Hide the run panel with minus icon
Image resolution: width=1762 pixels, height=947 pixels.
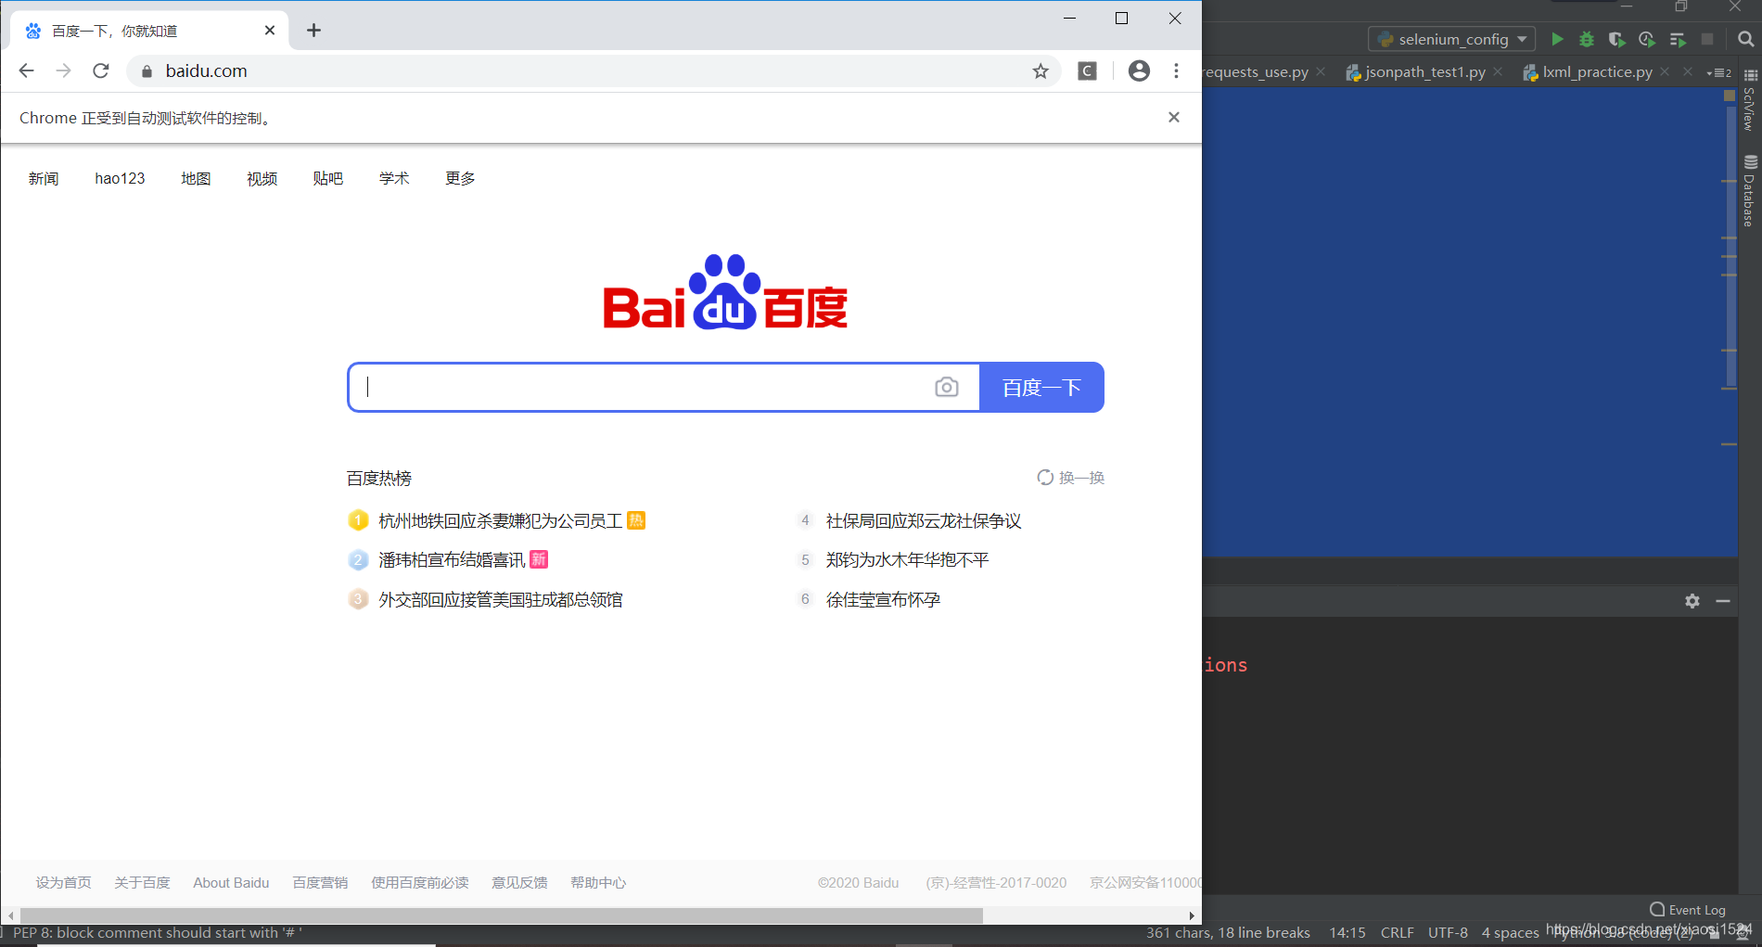pos(1723,601)
